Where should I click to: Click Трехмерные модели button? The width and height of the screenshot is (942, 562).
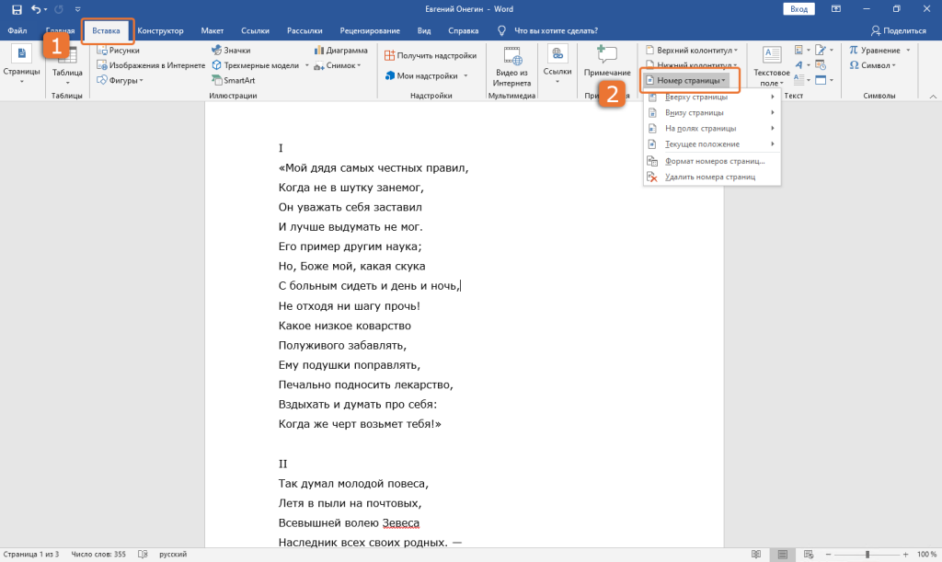pyautogui.click(x=256, y=65)
